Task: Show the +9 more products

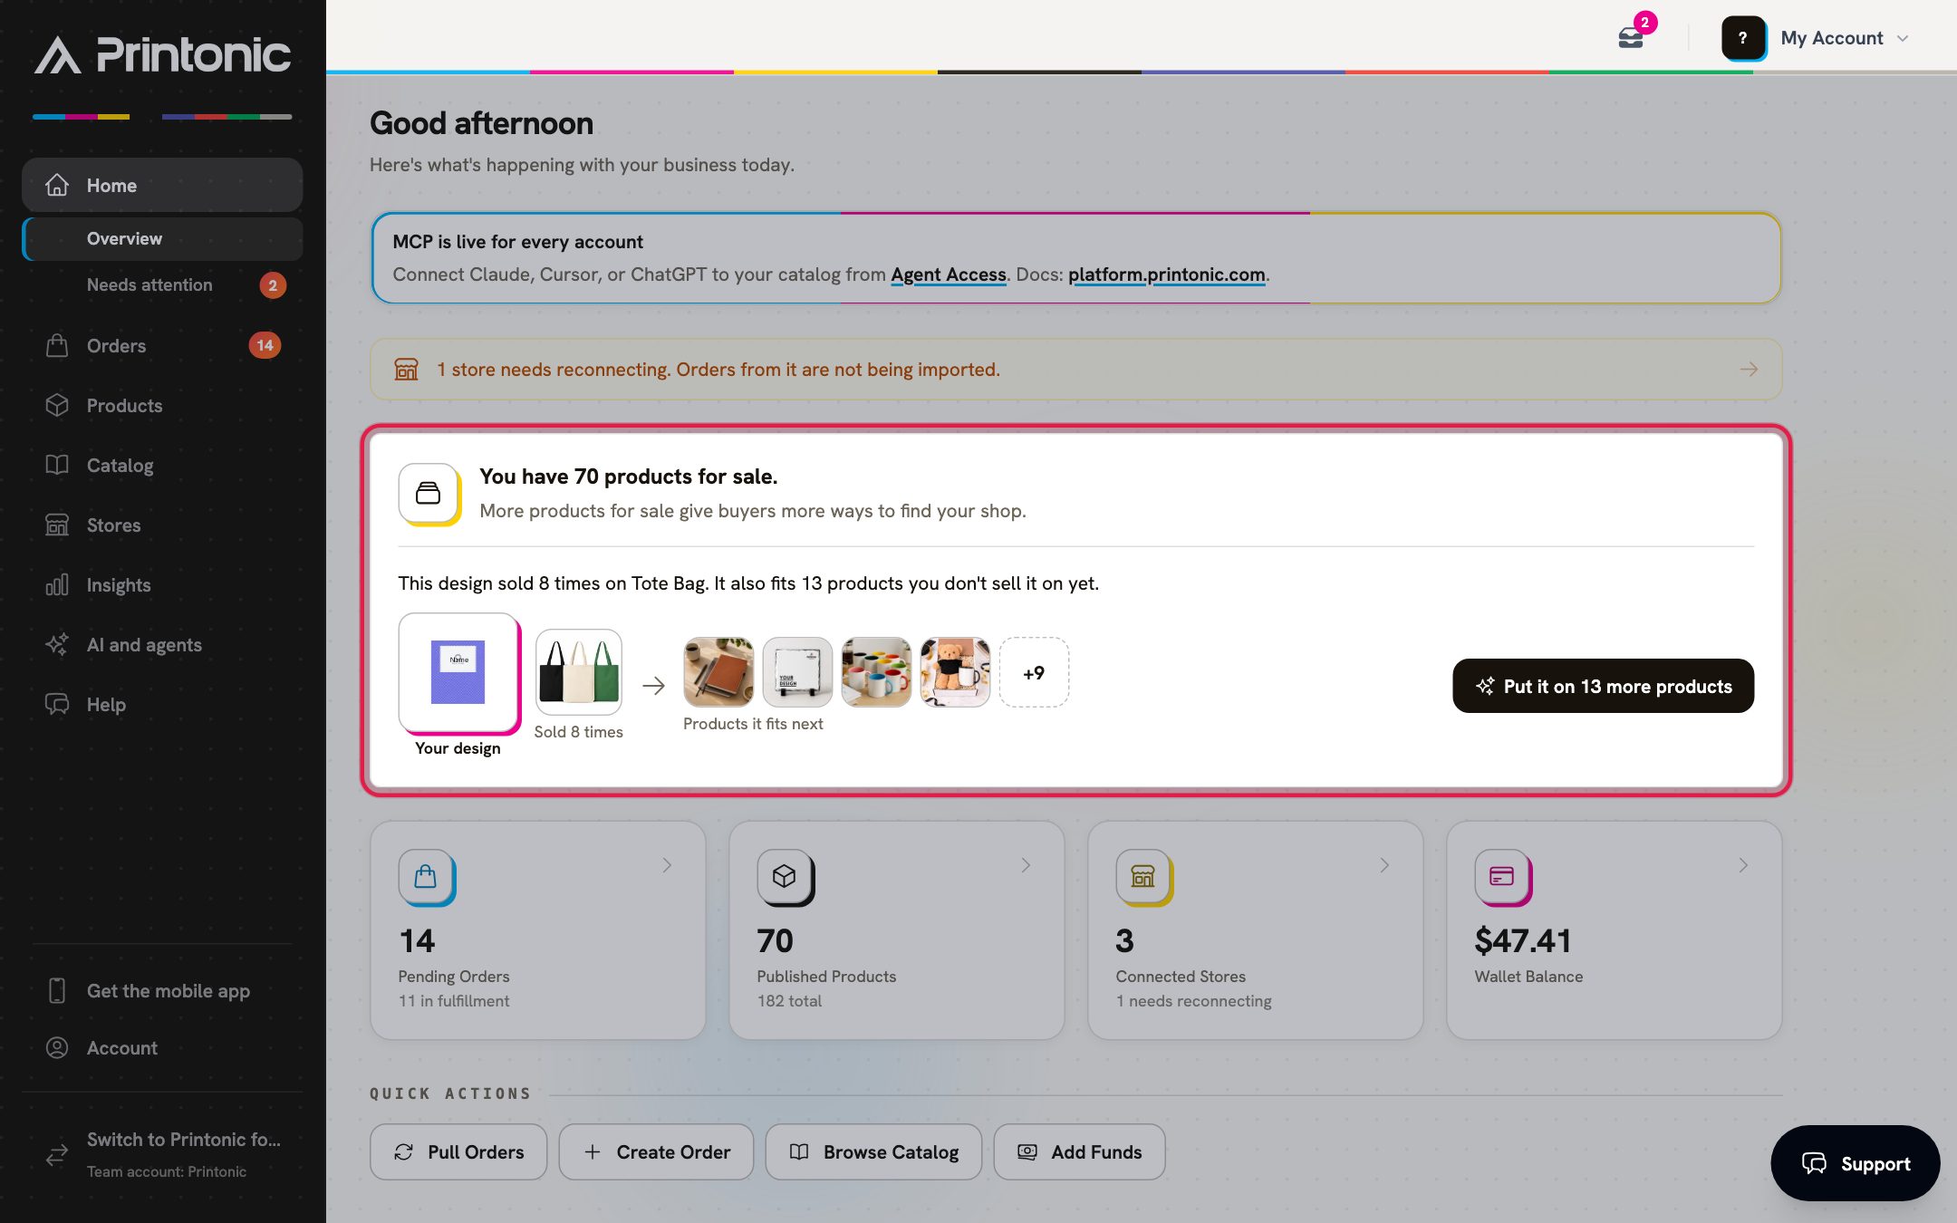Action: click(1034, 672)
